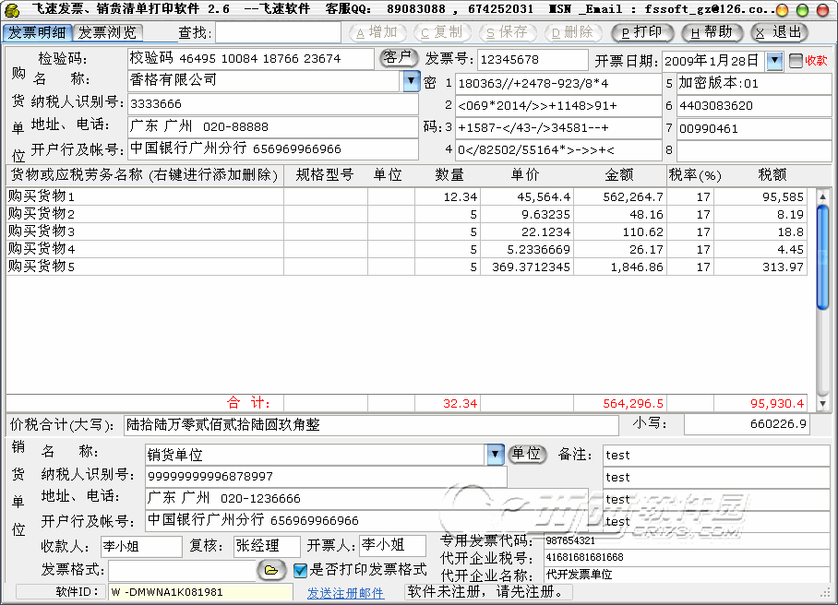The height and width of the screenshot is (605, 838).
Task: Click the folder browse icon beside 发票格式
Action: [x=271, y=570]
